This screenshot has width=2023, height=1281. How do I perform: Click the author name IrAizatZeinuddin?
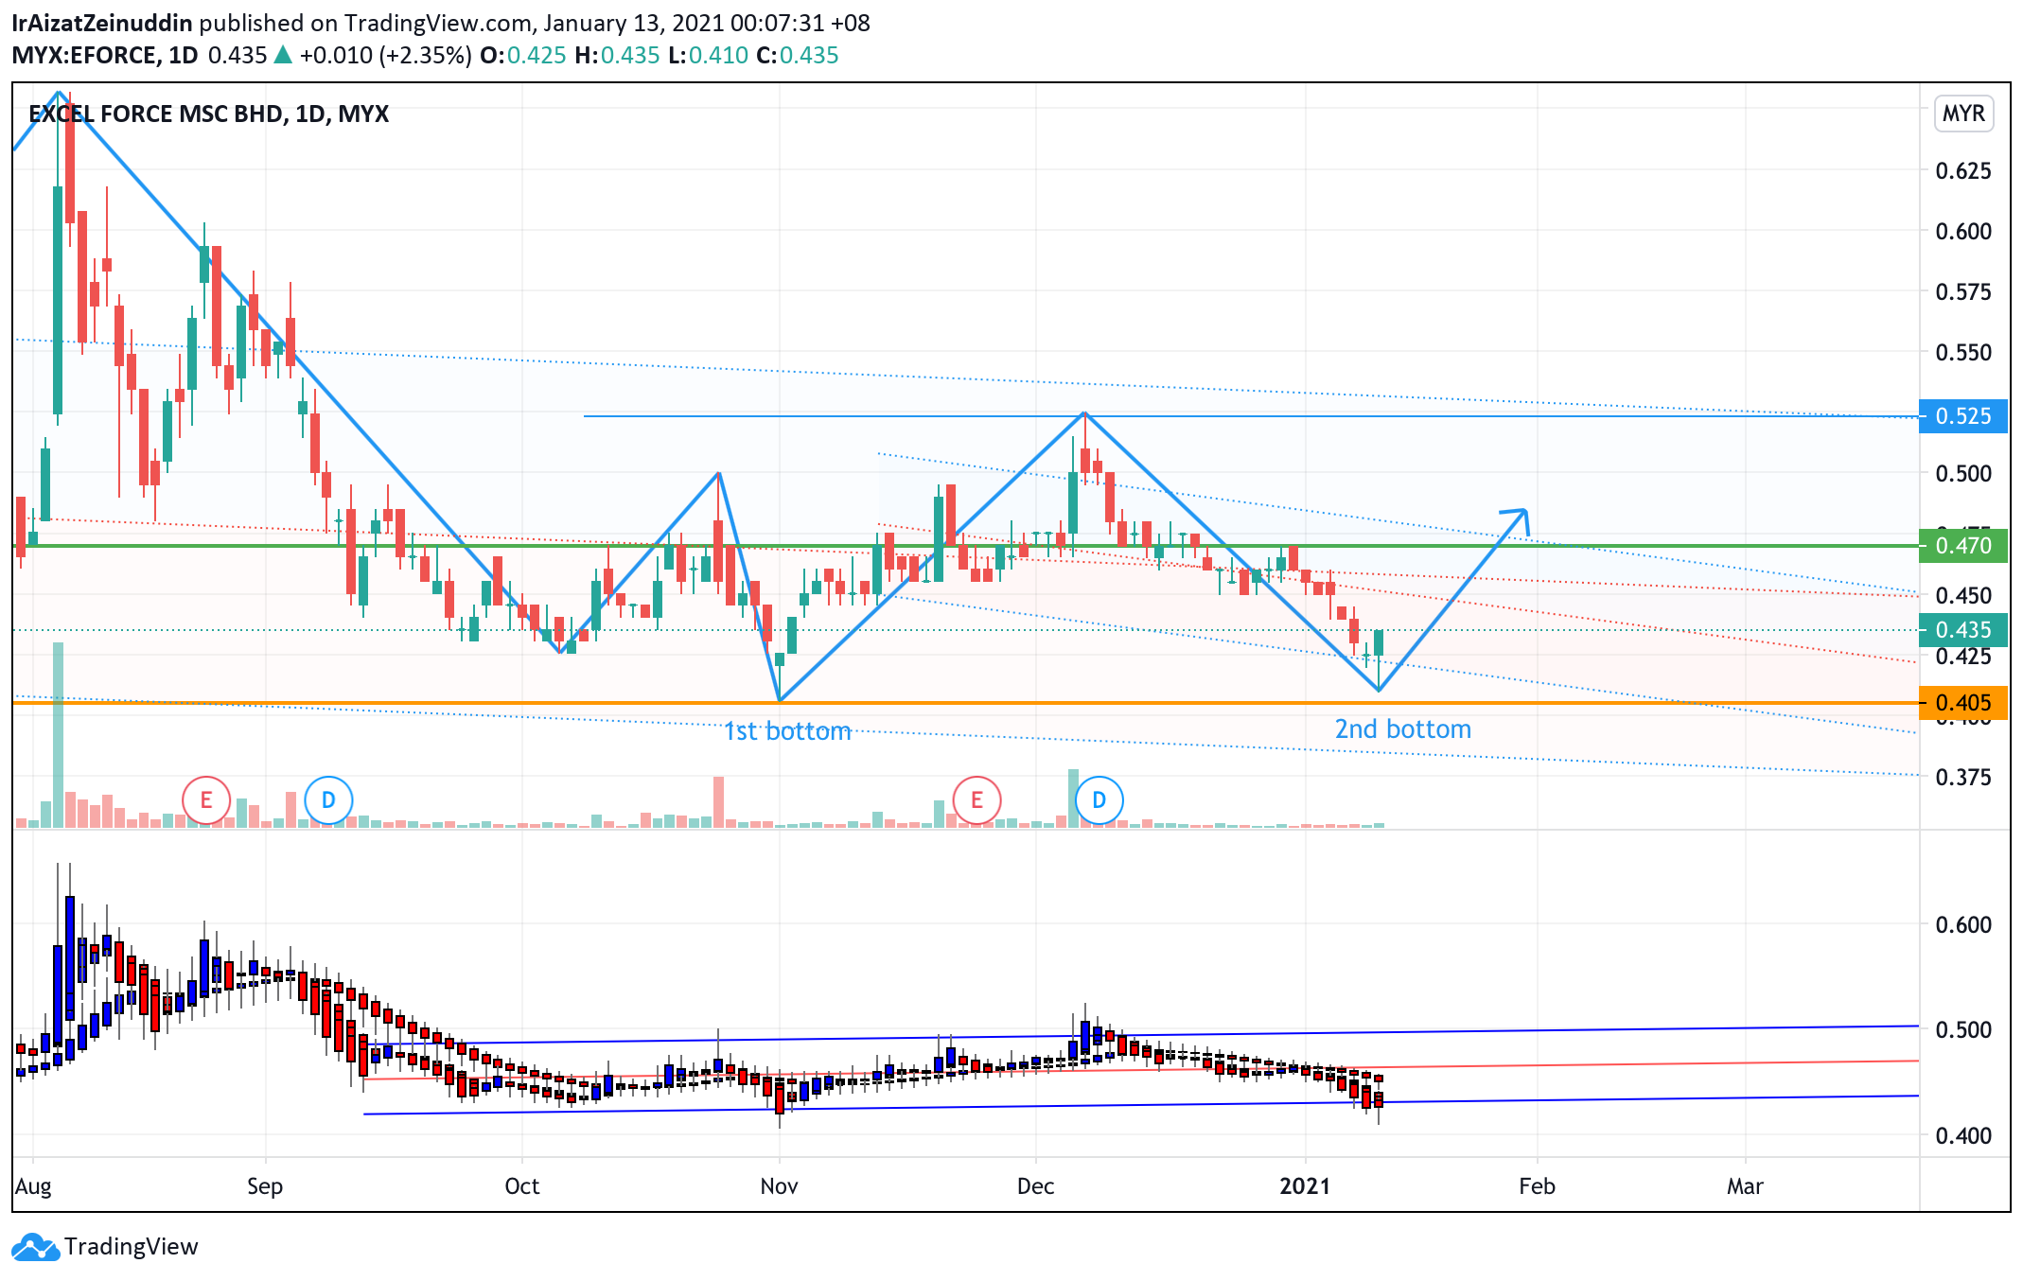click(102, 23)
